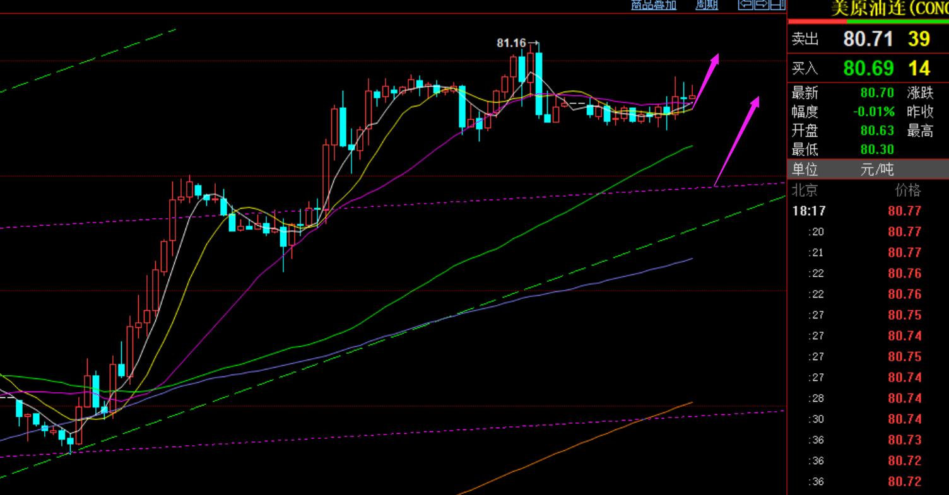Click the 最新 latest label

click(805, 93)
